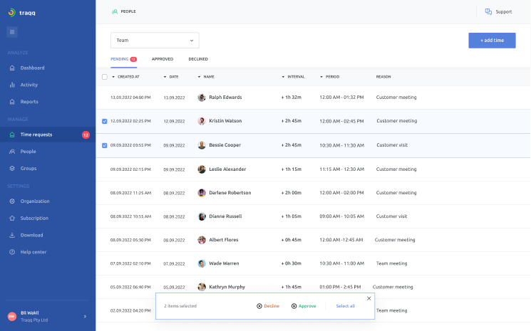
Task: Open the Activity chart icon in sidebar
Action: tap(12, 85)
